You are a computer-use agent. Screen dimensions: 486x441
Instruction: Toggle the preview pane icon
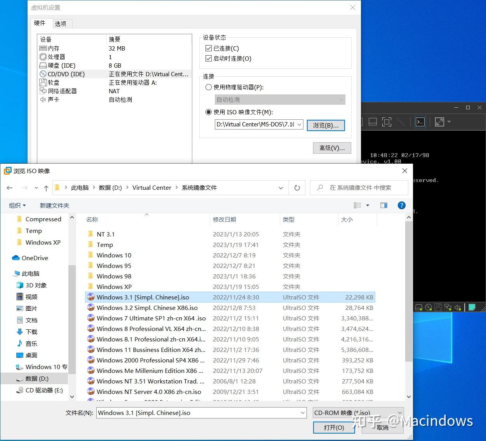[x=384, y=205]
